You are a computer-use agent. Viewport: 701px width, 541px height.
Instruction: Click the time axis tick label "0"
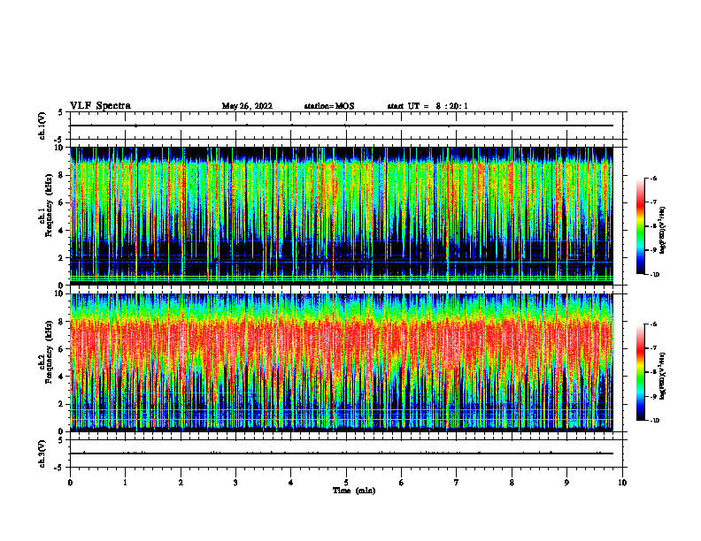(70, 483)
